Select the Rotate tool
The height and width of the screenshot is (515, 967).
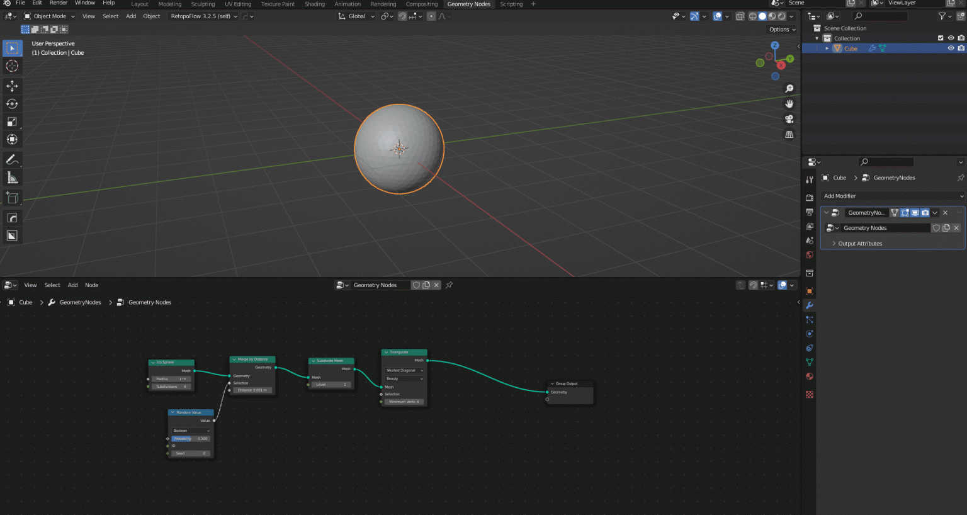click(12, 104)
